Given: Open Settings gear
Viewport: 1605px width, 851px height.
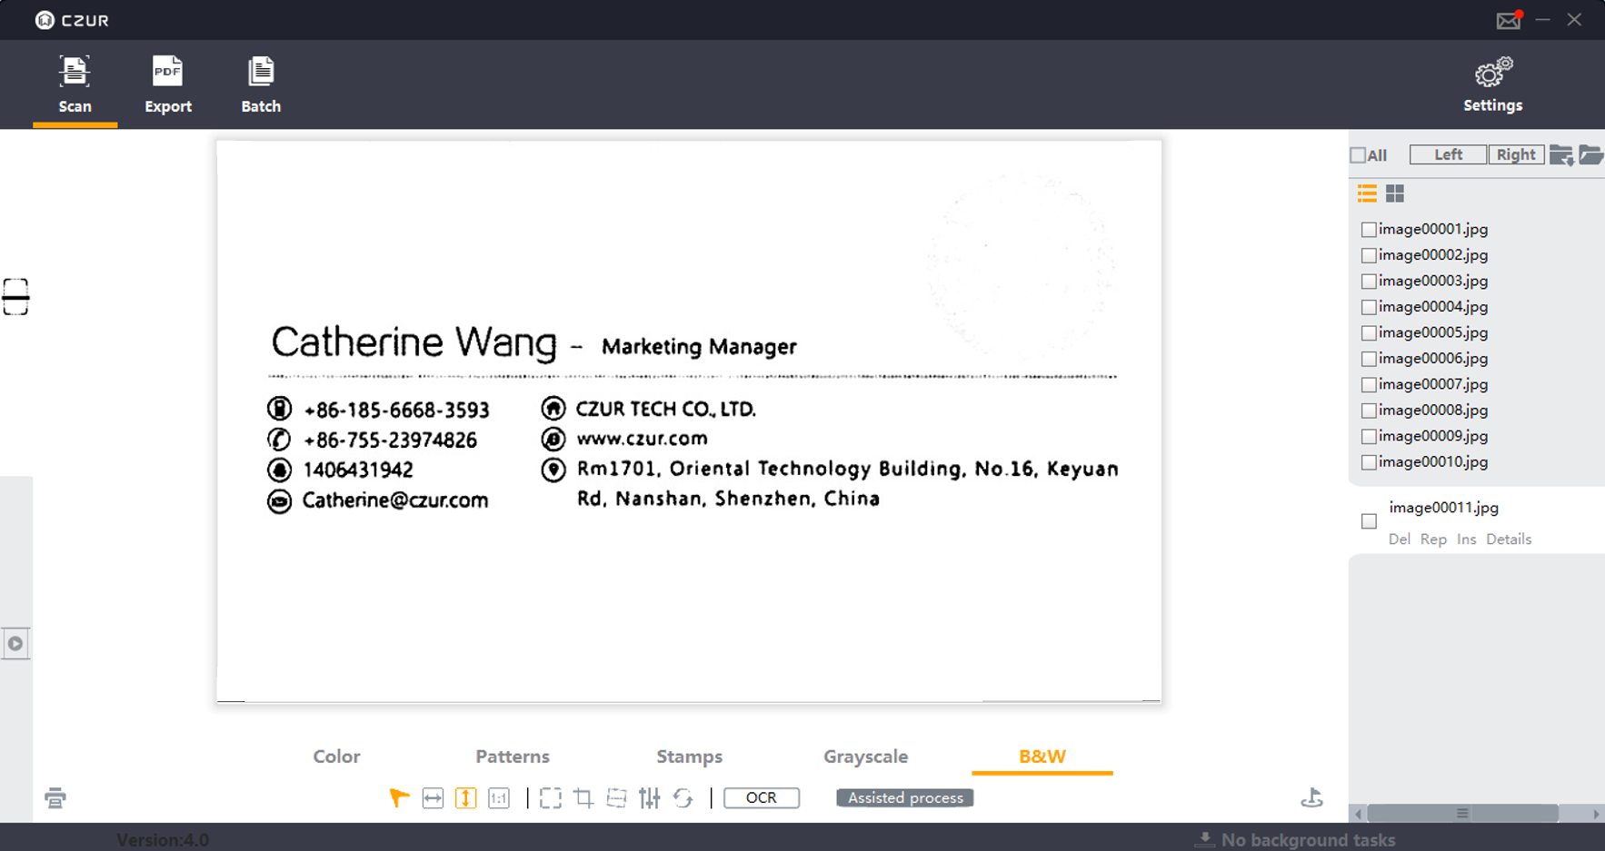Looking at the screenshot, I should [x=1492, y=84].
